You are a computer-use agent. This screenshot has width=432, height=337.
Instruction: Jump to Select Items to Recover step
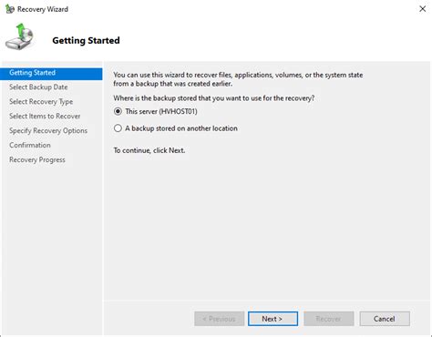click(45, 117)
